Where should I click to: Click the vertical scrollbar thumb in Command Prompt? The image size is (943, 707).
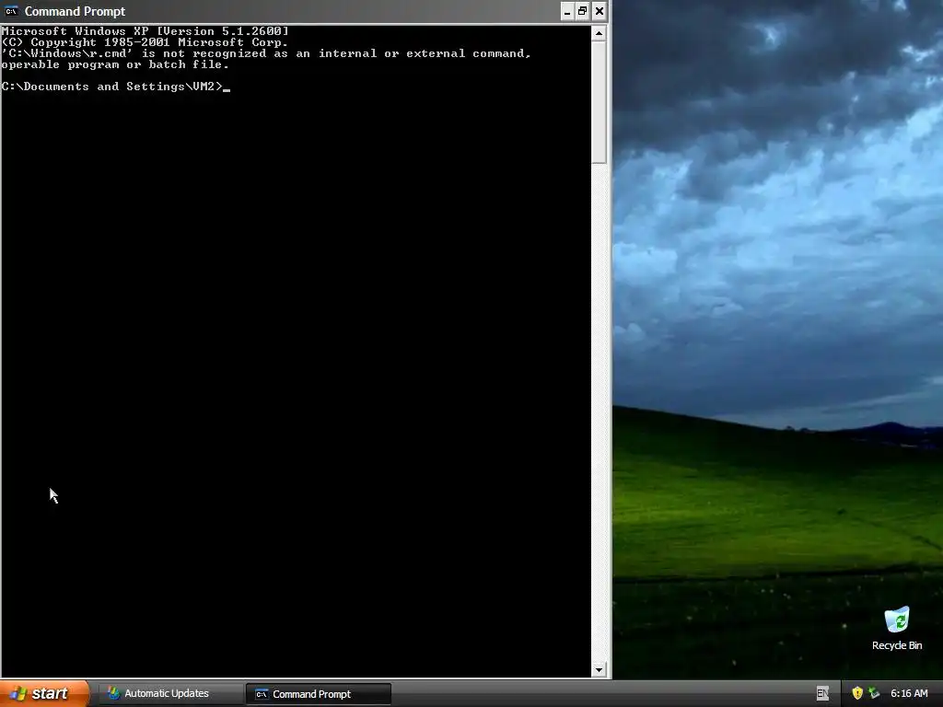[599, 102]
